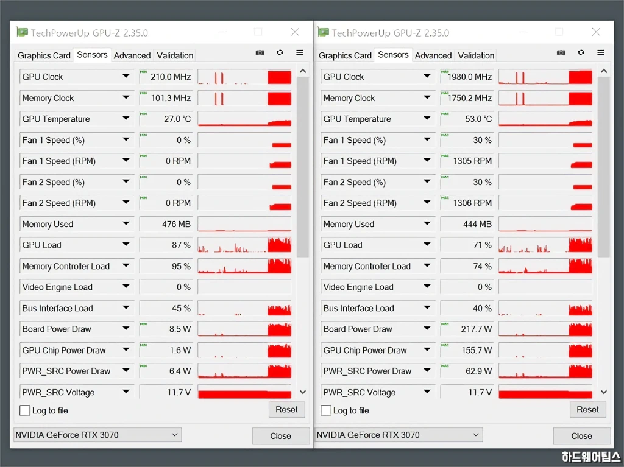Open PWR_SRC Voltage dropdown in right window
624x467 pixels.
[427, 392]
